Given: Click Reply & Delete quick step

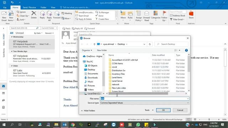Looking at the screenshot, I should 84,19.
